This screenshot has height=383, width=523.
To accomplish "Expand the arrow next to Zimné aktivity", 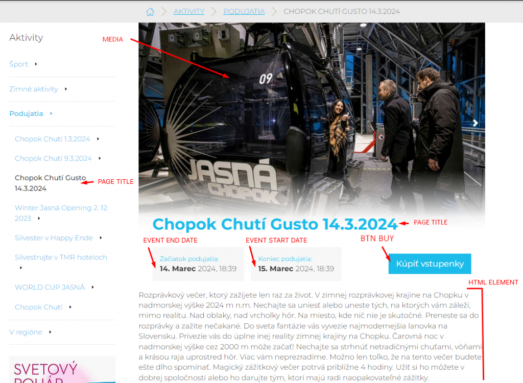I will [66, 89].
